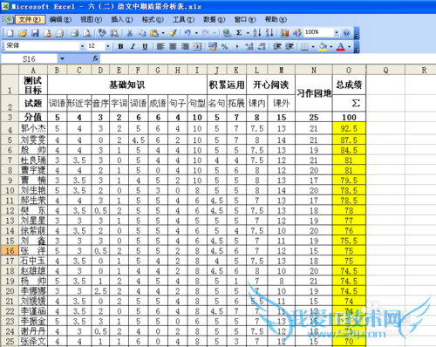436x347 pixels.
Task: Click the Name Box showing S16
Action: coord(29,59)
